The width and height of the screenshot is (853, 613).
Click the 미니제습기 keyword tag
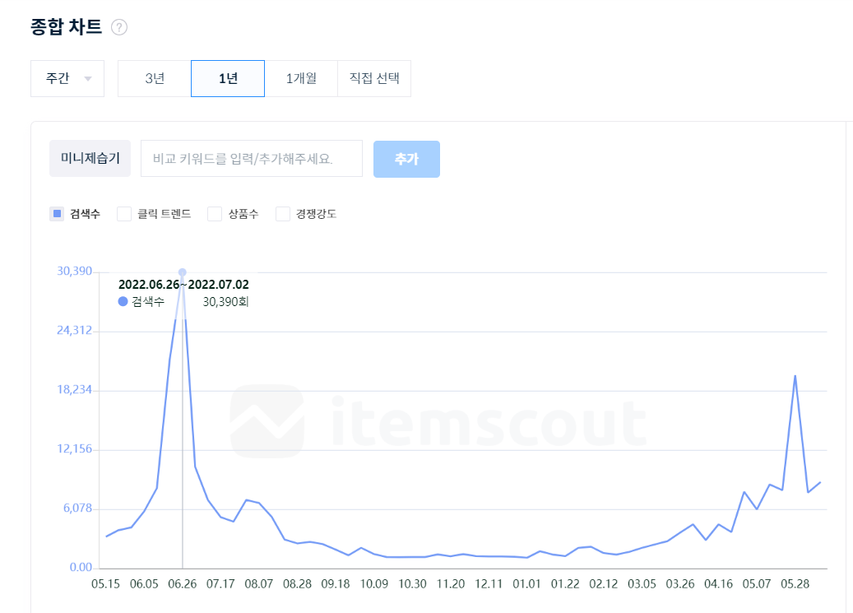point(90,159)
